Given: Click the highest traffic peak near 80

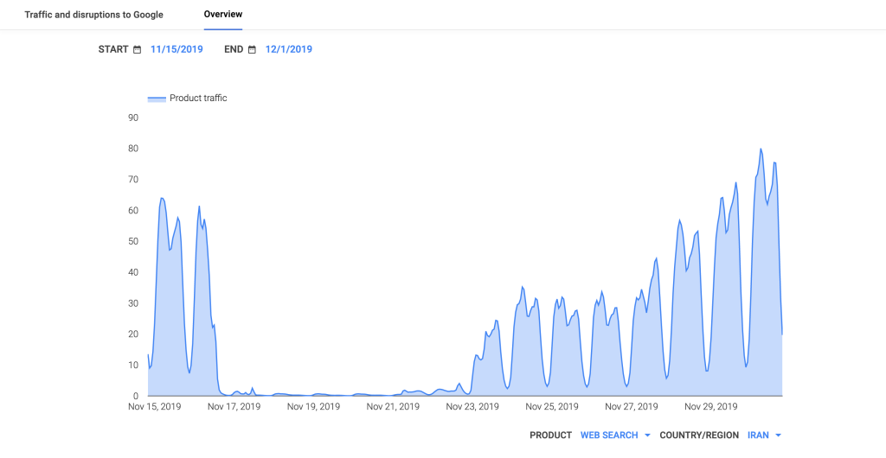Looking at the screenshot, I should pos(761,149).
